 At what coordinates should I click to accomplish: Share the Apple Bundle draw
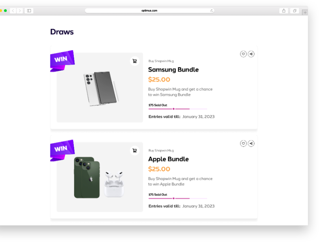251,144
